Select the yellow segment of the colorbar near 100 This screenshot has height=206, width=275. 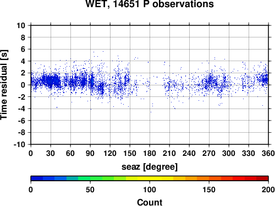click(150, 178)
